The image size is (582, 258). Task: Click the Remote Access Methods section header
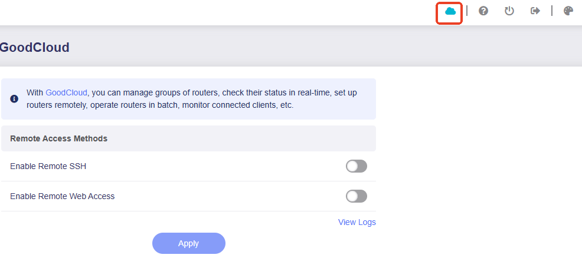[188, 138]
